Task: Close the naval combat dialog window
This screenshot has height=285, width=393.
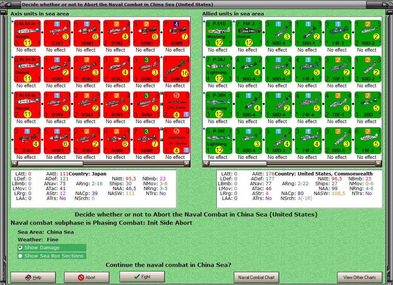Action: point(384,5)
